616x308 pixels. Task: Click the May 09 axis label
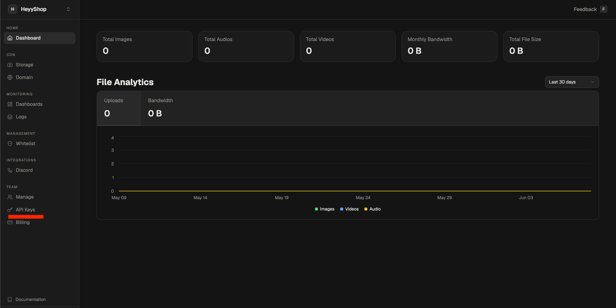(119, 198)
